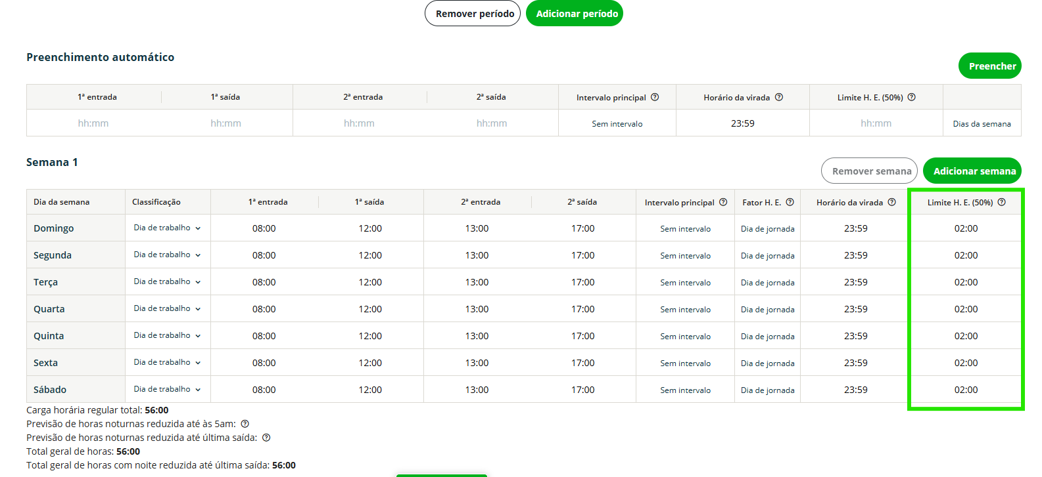The width and height of the screenshot is (1042, 477).
Task: Click help icon beside top Horário da virada
Action: point(779,97)
